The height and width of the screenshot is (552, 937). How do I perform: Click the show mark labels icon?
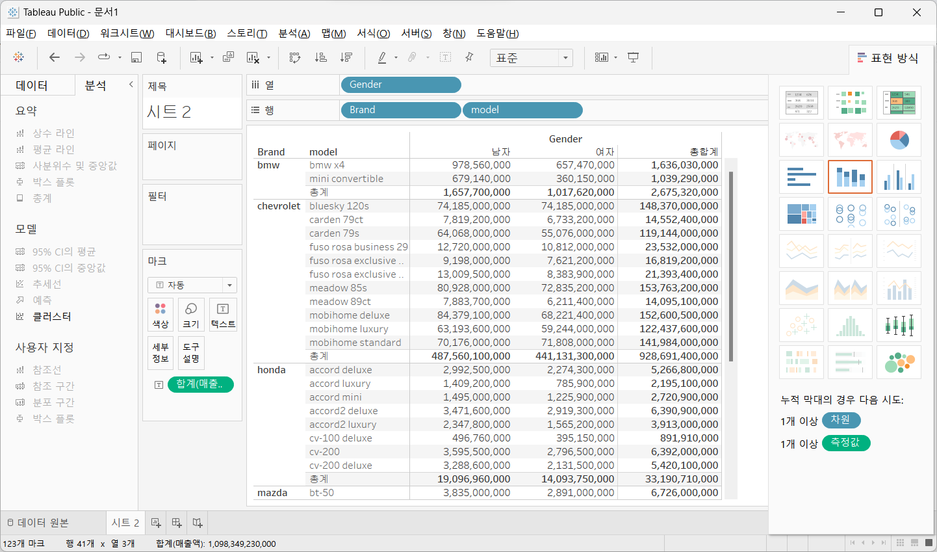[445, 57]
